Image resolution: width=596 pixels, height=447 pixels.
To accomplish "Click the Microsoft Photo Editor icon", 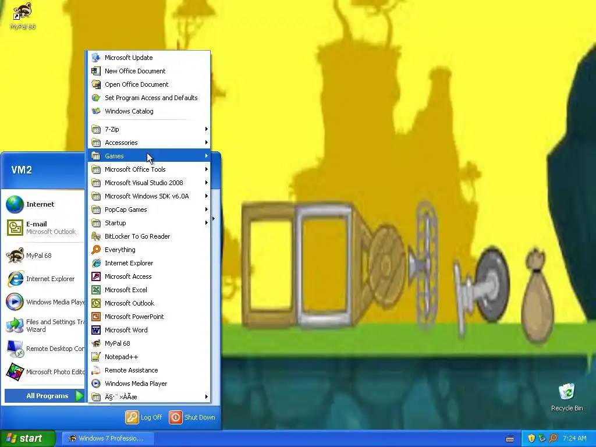I will click(x=15, y=372).
